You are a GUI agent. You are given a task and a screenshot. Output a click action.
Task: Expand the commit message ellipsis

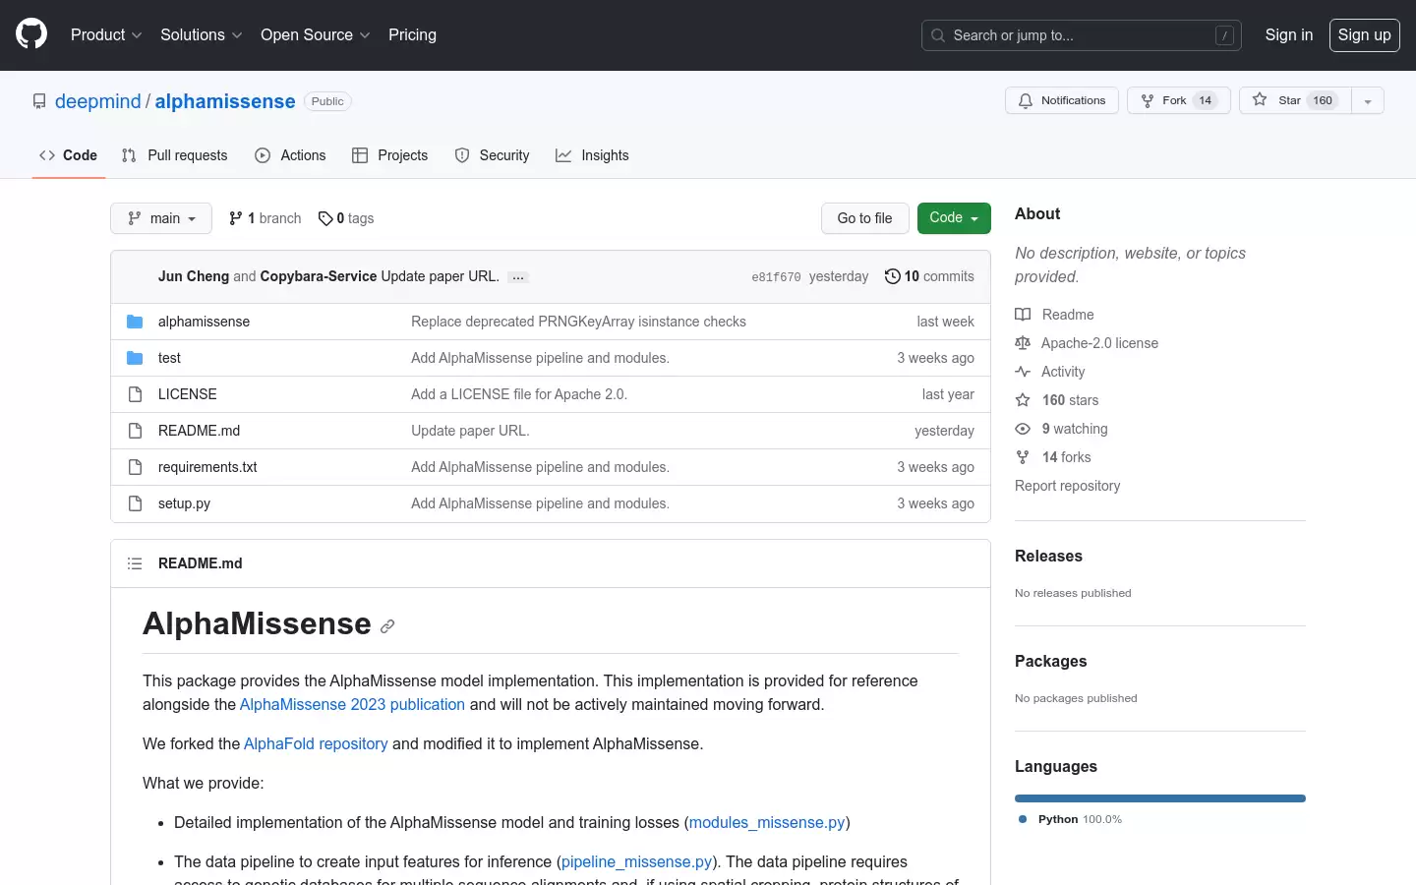518,277
